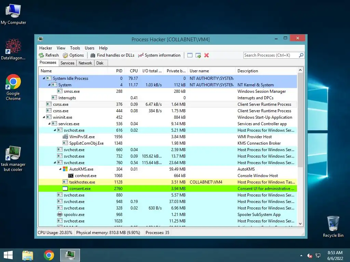Viewport: 350px width, 262px height.
Task: Sort by the PID column header
Action: tap(116, 71)
